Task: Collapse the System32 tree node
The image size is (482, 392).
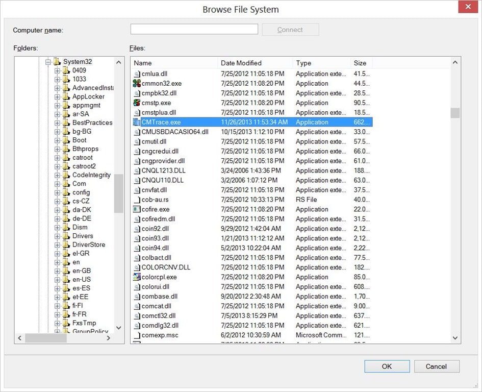Action: pos(47,61)
